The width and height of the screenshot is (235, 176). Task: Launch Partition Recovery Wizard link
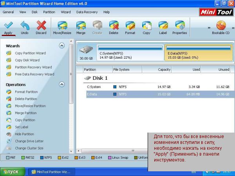click(33, 67)
